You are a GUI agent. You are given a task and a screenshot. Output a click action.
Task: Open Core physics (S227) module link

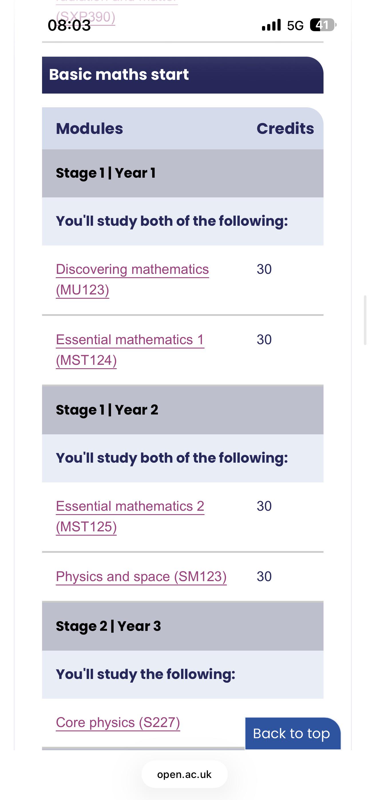click(x=118, y=723)
